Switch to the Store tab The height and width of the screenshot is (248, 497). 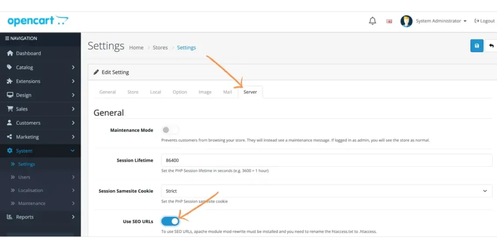(133, 92)
